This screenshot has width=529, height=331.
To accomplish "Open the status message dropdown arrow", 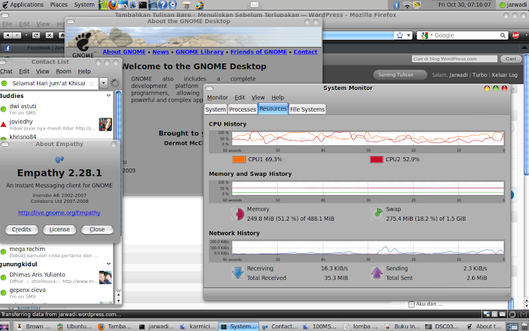I will (x=103, y=83).
